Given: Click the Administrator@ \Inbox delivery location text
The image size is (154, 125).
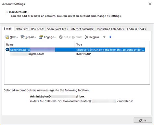Looking at the screenshot, I should pos(57,97).
